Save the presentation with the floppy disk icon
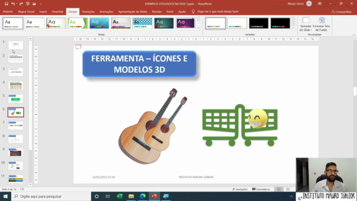This screenshot has width=357, height=201. tap(6, 4)
